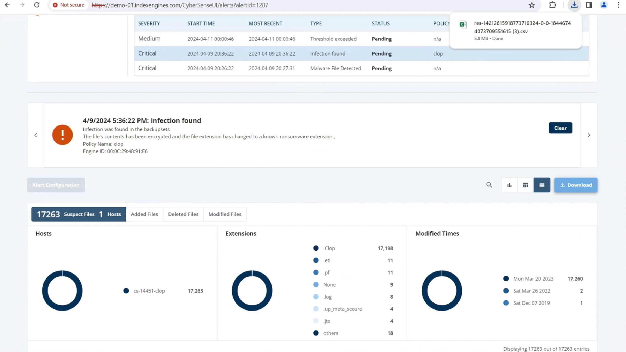Select the list view icon
This screenshot has height=352, width=626.
[x=542, y=185]
